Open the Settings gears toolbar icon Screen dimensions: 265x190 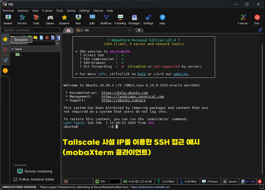[148, 20]
